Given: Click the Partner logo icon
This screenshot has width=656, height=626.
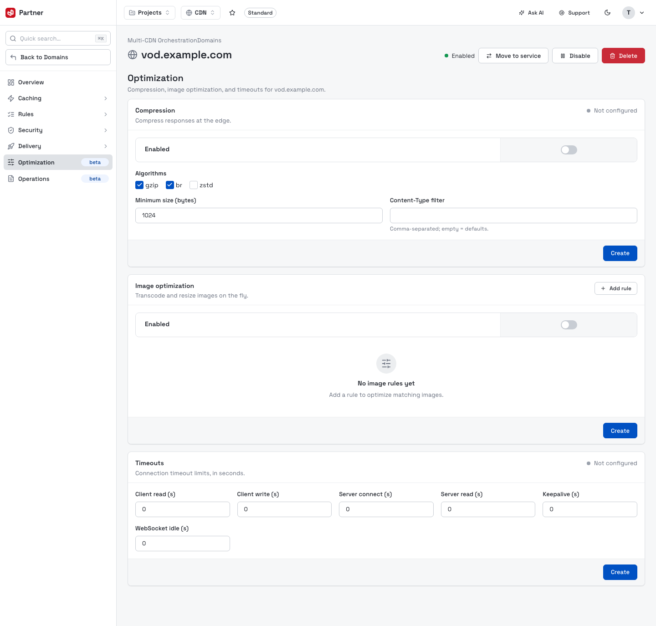Looking at the screenshot, I should 10,13.
